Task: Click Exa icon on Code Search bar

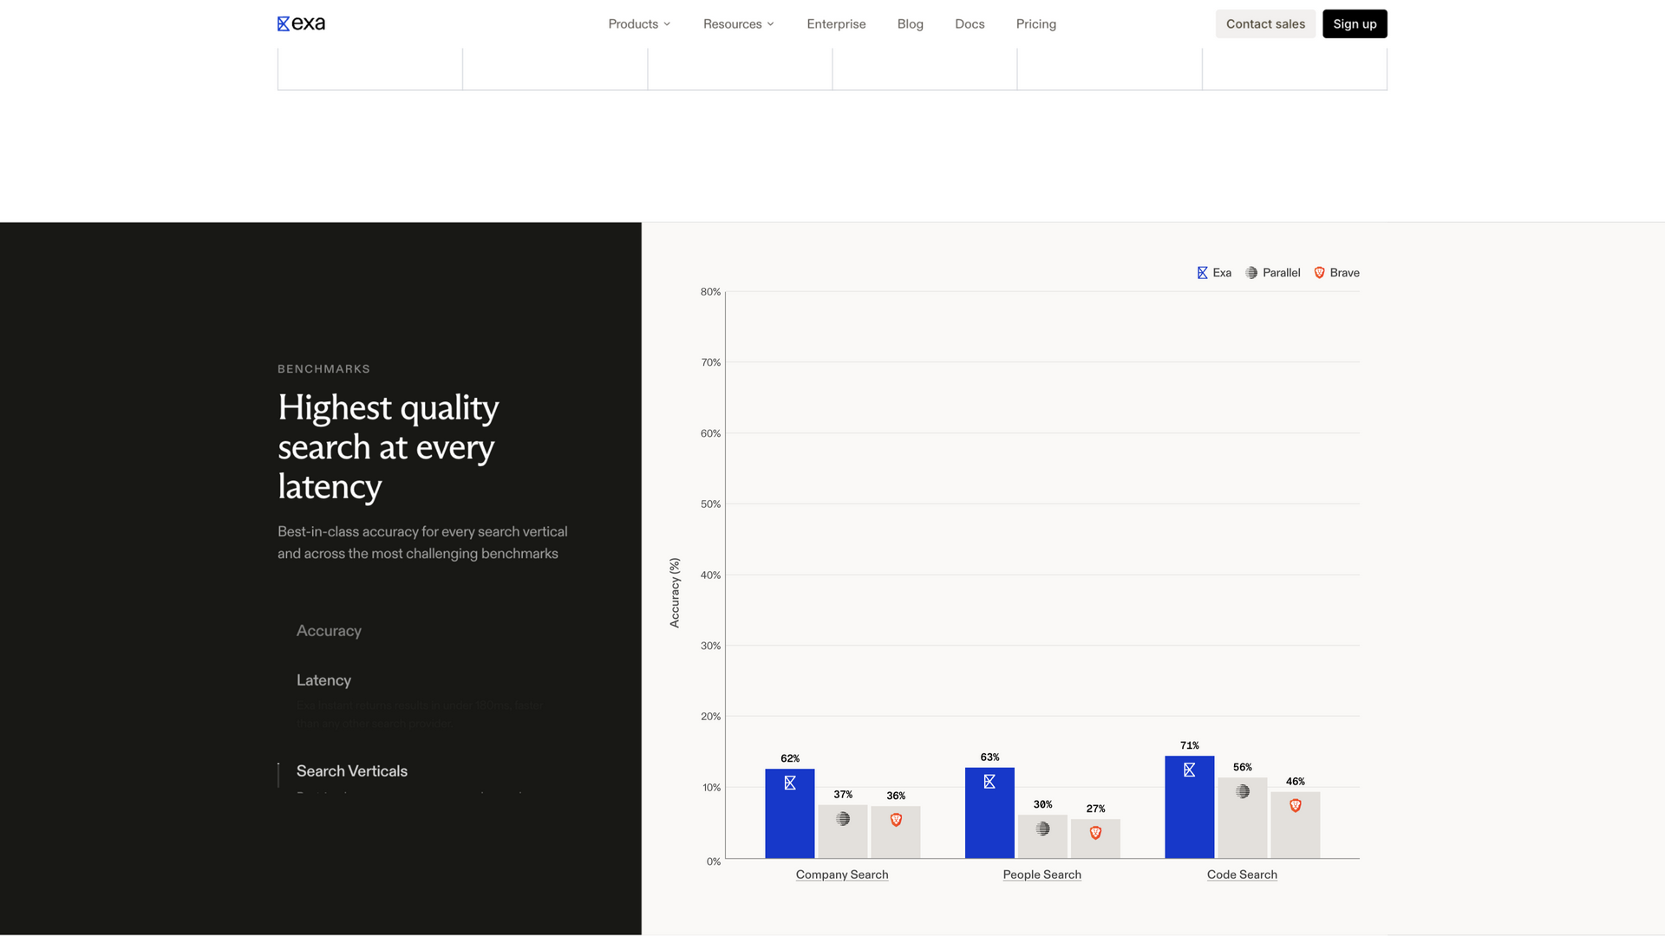Action: [x=1189, y=770]
